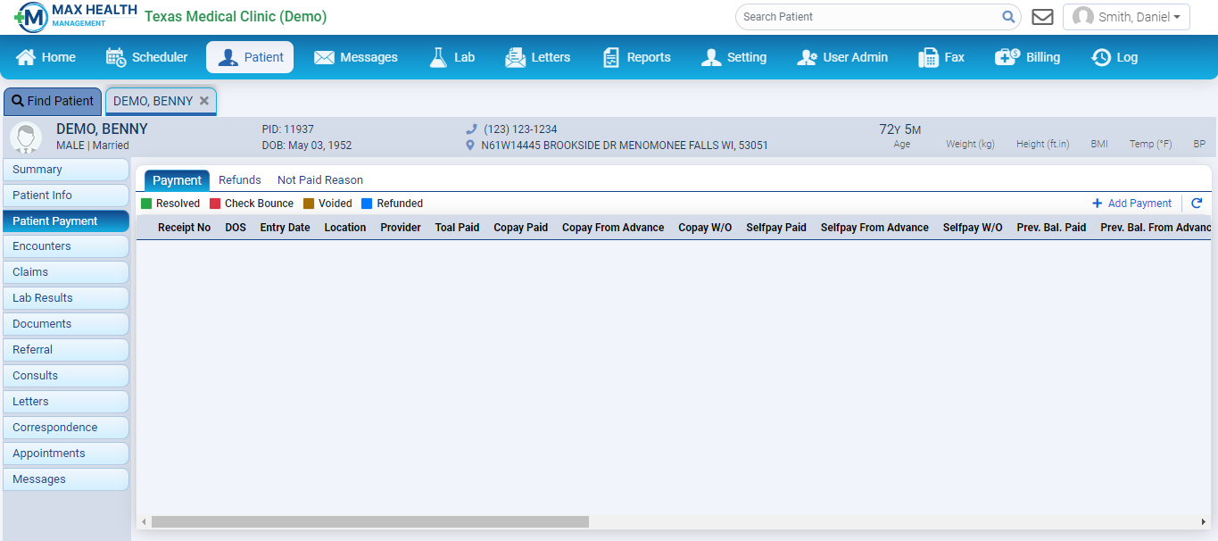Click the Add Payment link
The width and height of the screenshot is (1218, 541).
click(x=1131, y=203)
